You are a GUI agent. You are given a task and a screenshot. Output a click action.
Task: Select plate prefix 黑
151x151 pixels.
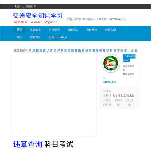(x=55, y=50)
